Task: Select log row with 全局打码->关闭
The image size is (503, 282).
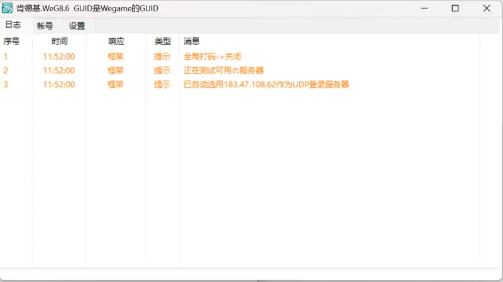Action: pos(212,57)
